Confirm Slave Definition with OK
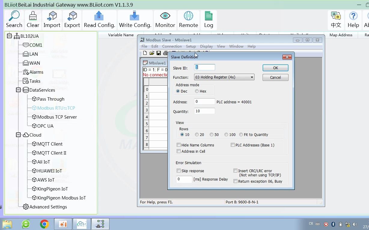369x230 pixels. (x=275, y=68)
